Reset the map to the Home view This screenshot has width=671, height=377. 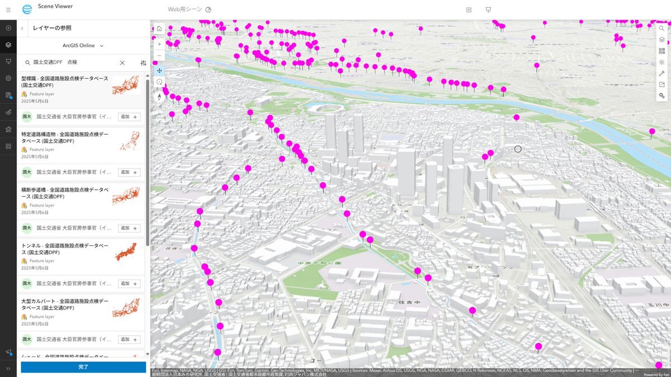tap(159, 28)
